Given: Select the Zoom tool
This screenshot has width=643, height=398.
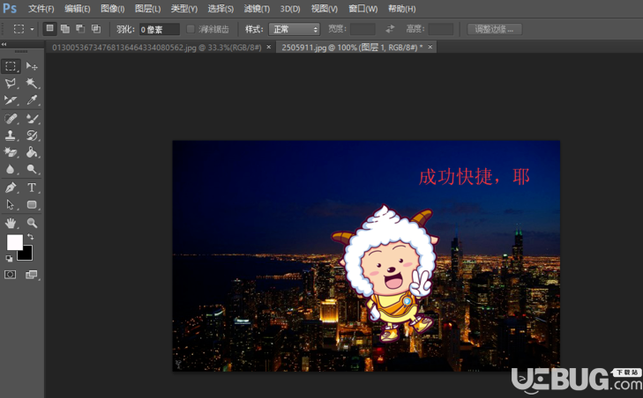Looking at the screenshot, I should tap(32, 223).
